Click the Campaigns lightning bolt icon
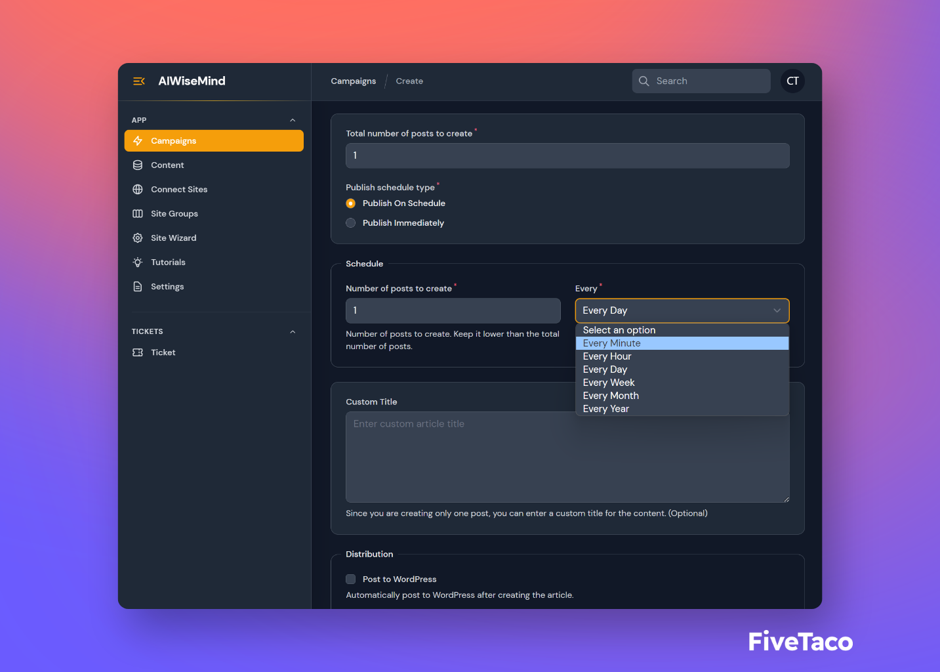The width and height of the screenshot is (940, 672). [138, 141]
